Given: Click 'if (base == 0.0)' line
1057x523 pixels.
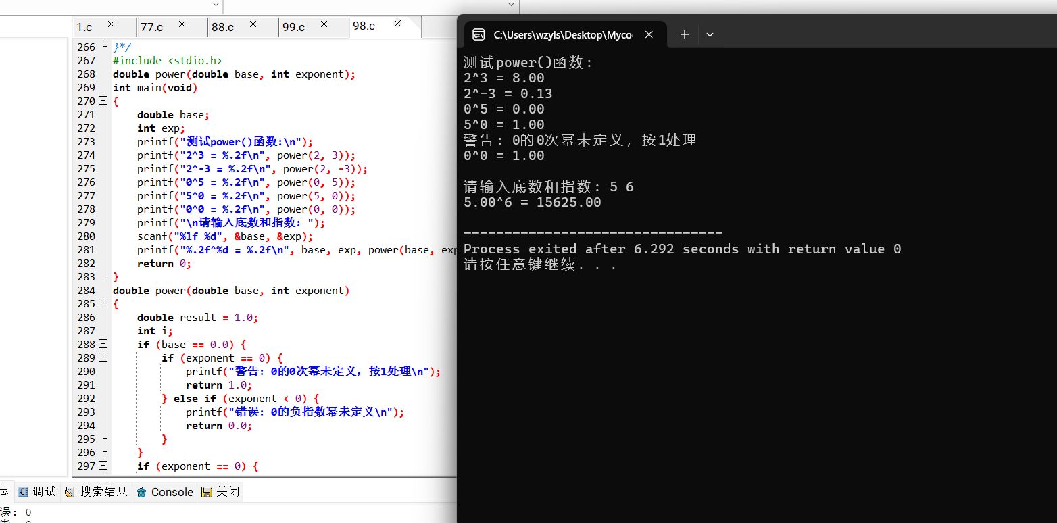Looking at the screenshot, I should [191, 345].
